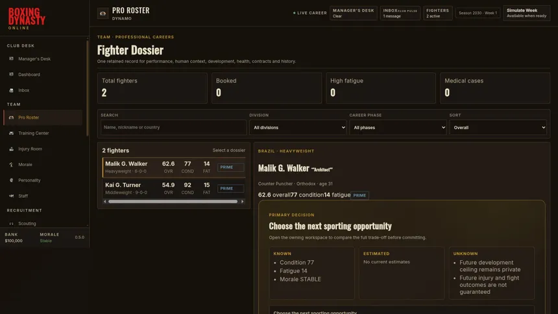
Task: Open the Division dropdown
Action: [298, 127]
